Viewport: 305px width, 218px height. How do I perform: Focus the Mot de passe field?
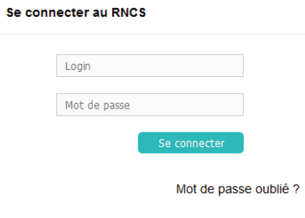pyautogui.click(x=150, y=105)
